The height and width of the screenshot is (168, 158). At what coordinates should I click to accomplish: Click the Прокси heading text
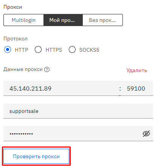click(x=13, y=7)
